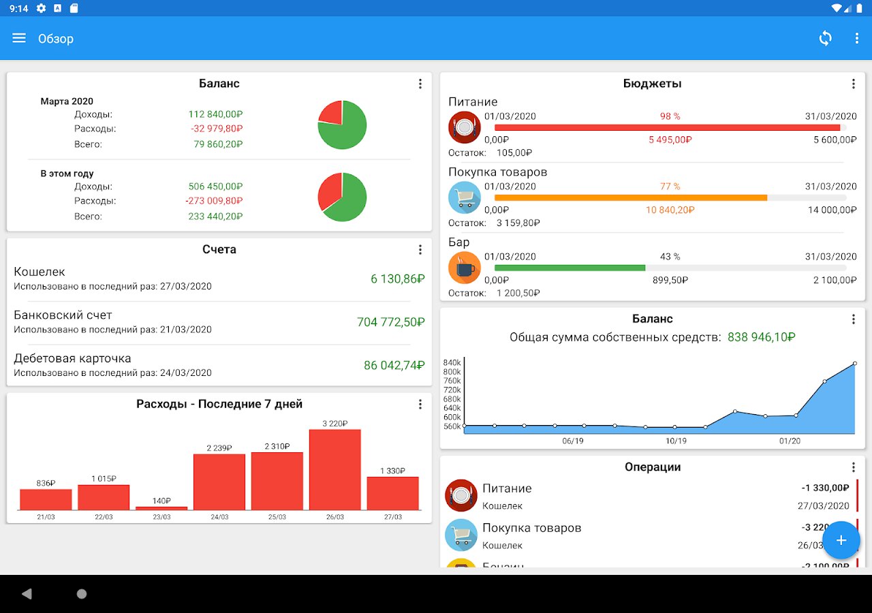This screenshot has height=613, width=872.
Task: Open the top bar overflow menu
Action: [857, 38]
